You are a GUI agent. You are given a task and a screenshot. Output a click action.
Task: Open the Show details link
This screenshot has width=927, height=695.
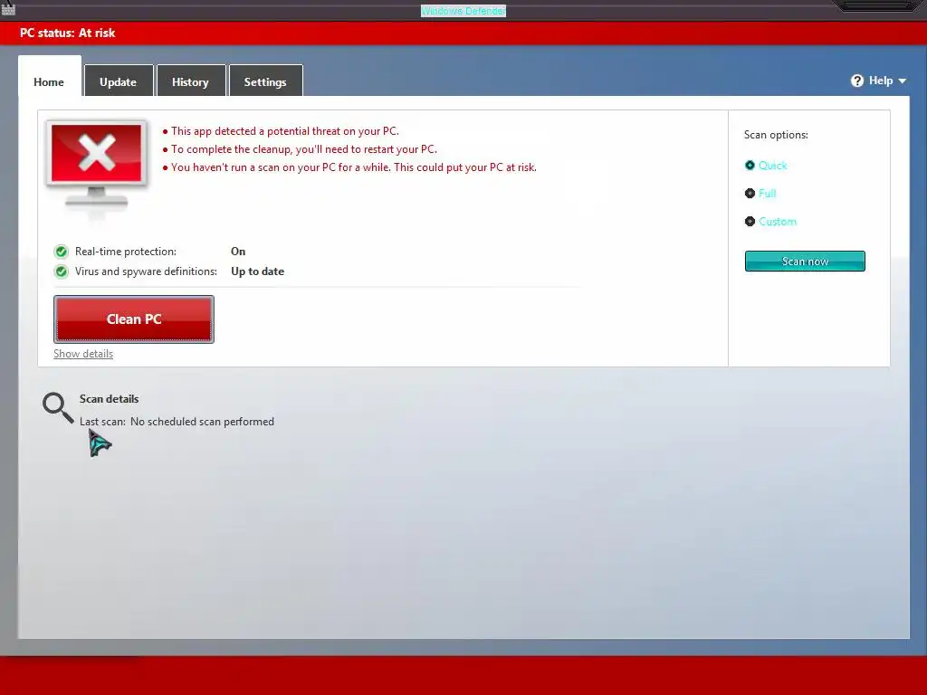click(83, 354)
